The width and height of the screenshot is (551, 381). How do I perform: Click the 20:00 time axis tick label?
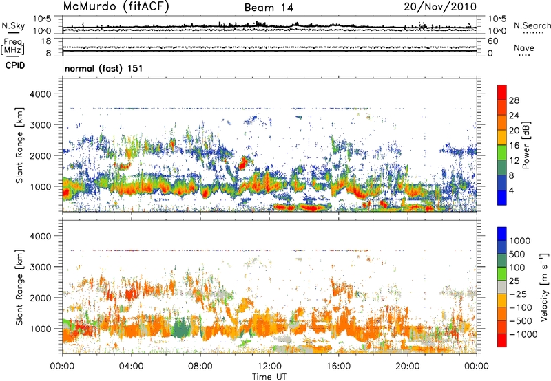407,367
